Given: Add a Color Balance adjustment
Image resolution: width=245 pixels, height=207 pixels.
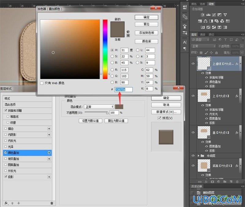Looking at the screenshot, I should (205, 21).
